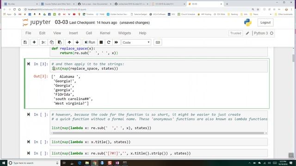Run the lambda re.sub cell using its side run icon
The height and width of the screenshot is (166, 296).
point(29,114)
